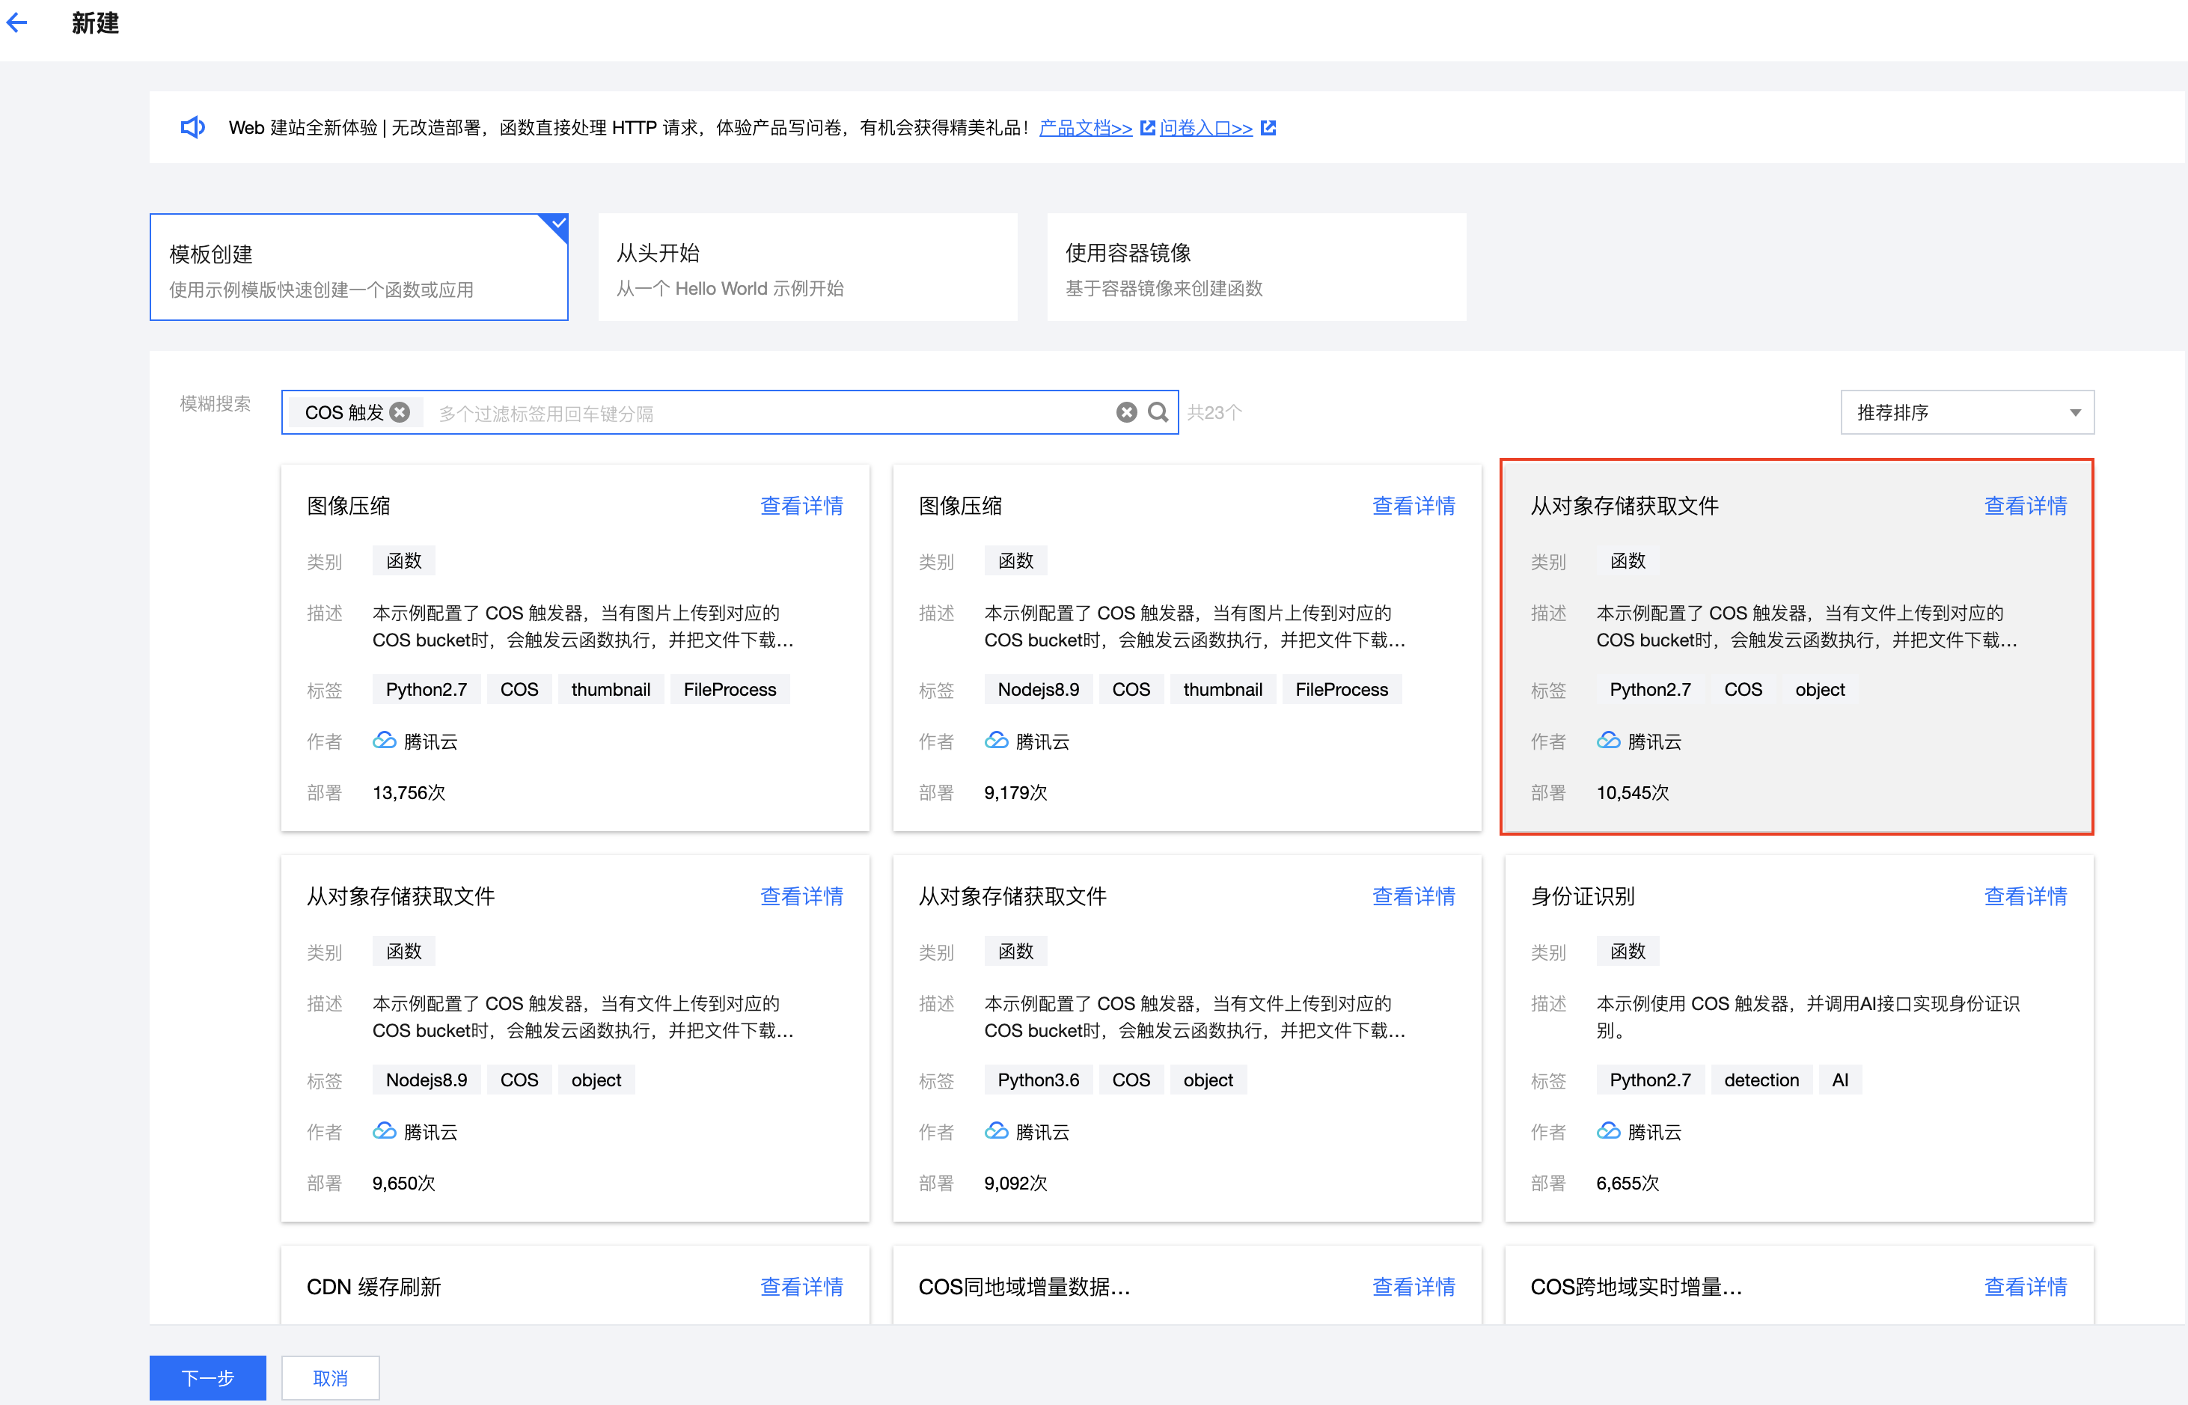Click the AI tag in 身份证识别 card
Viewport: 2188px width, 1405px height.
[1840, 1080]
